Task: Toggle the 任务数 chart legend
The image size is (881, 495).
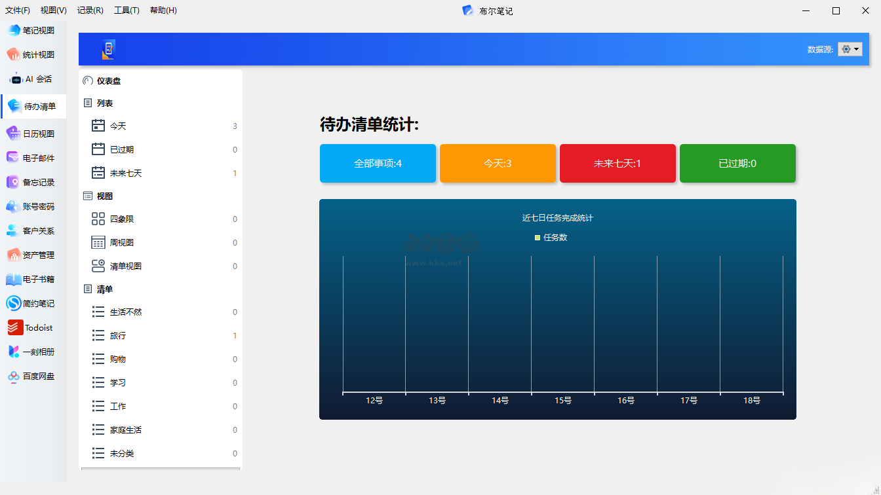Action: pos(551,238)
